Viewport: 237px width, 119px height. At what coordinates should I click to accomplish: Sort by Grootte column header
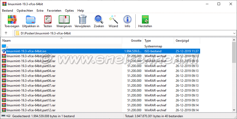point(133,40)
